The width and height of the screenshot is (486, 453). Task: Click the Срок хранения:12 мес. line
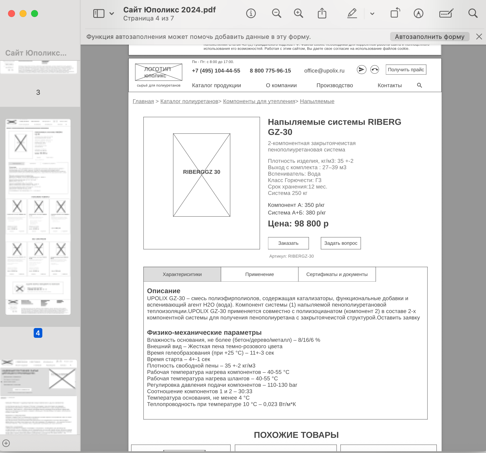297,187
